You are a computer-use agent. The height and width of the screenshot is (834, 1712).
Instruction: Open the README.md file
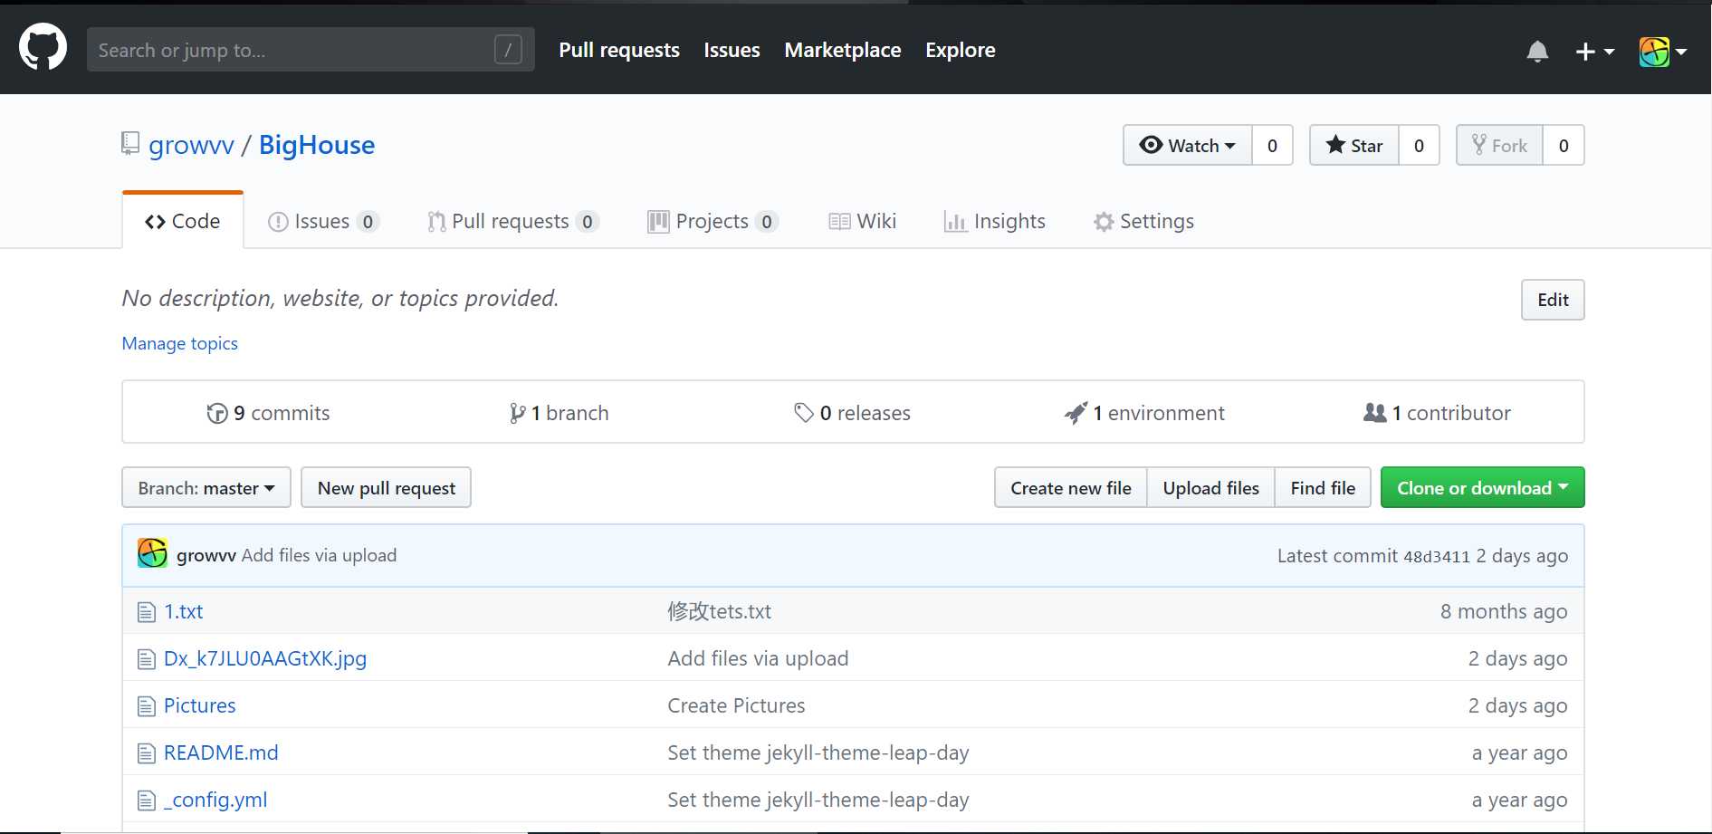click(x=221, y=753)
